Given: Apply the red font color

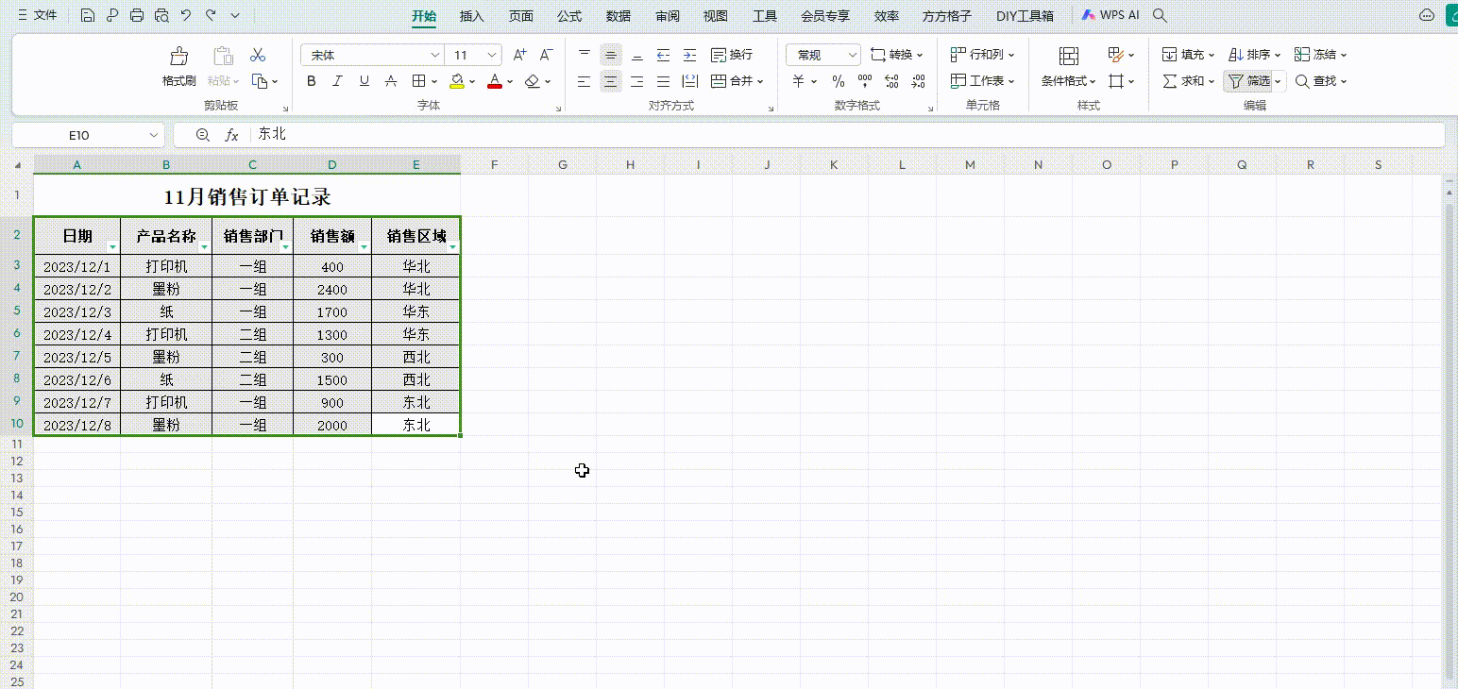Looking at the screenshot, I should [x=495, y=81].
